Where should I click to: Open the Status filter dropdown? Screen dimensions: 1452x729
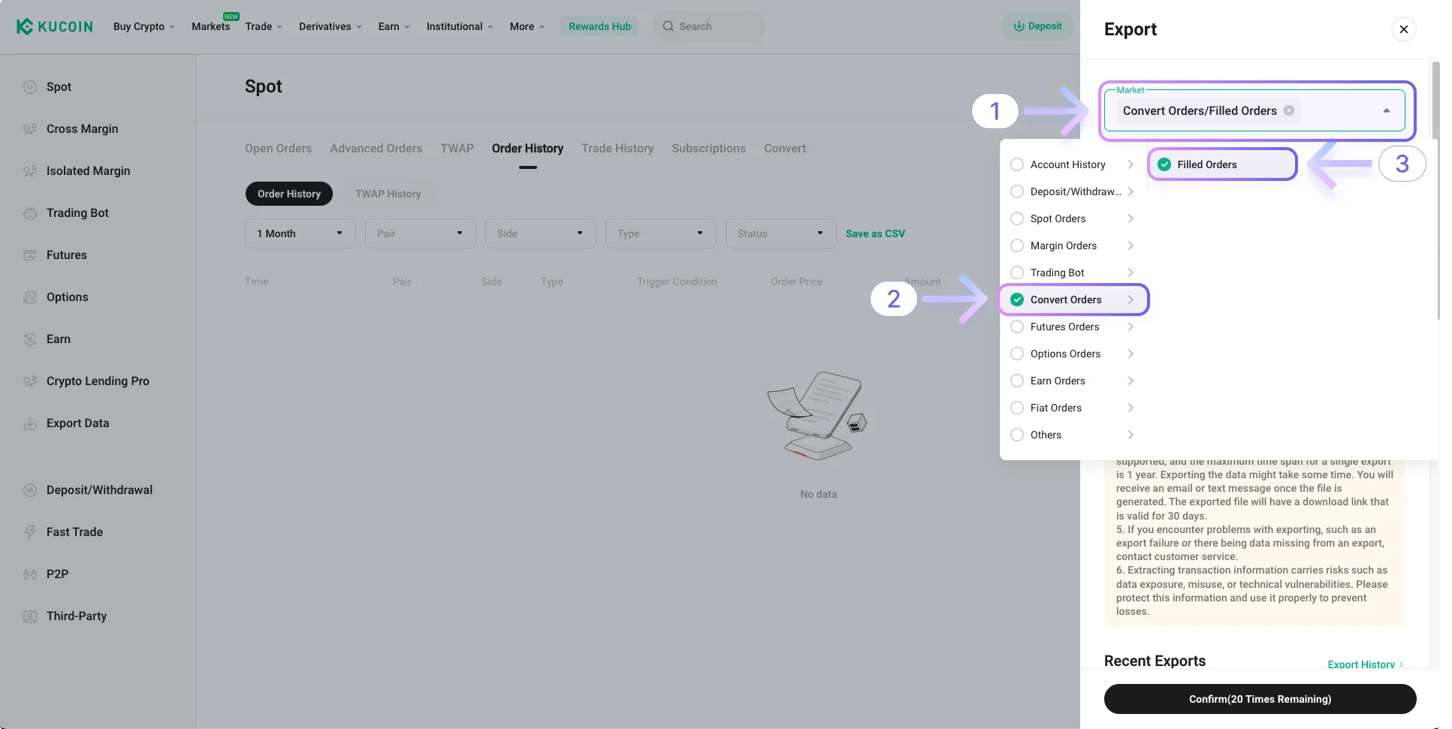pos(781,233)
